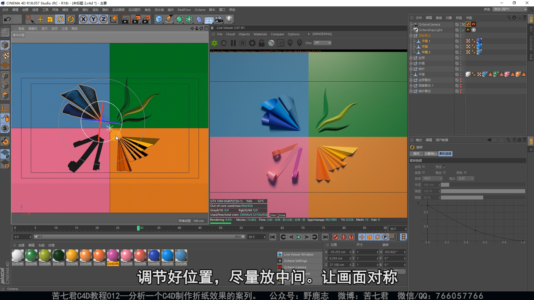Toggle the 表面 surface checkbox
This screenshot has height=300, width=534.
click(x=424, y=173)
